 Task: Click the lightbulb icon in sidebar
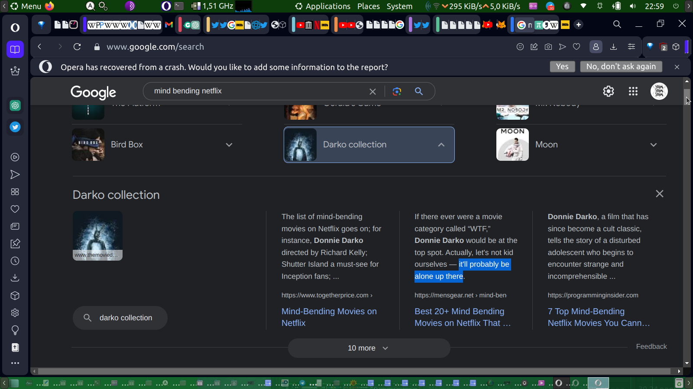15,330
